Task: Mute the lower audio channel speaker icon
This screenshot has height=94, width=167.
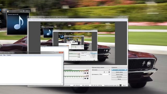Action: [x=85, y=78]
